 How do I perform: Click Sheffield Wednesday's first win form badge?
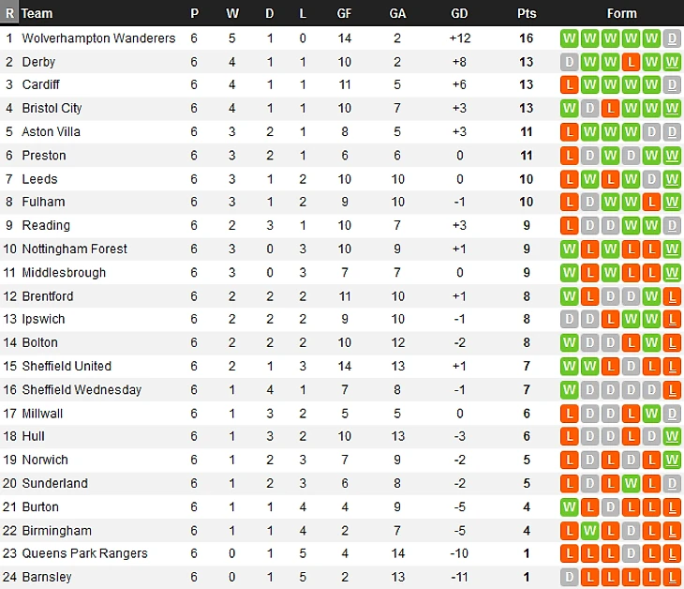(x=570, y=389)
